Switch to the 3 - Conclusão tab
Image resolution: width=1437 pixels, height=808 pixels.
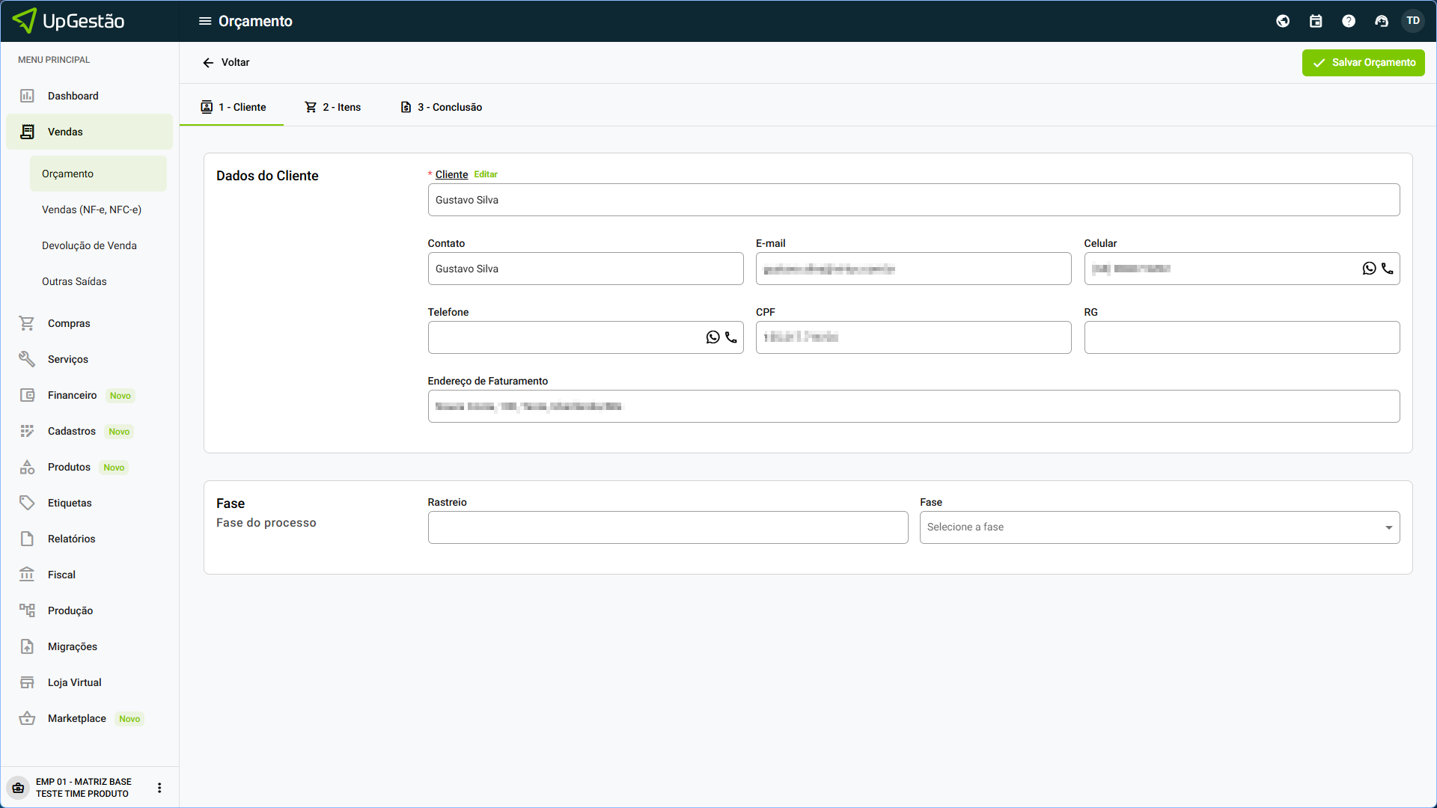pos(442,107)
